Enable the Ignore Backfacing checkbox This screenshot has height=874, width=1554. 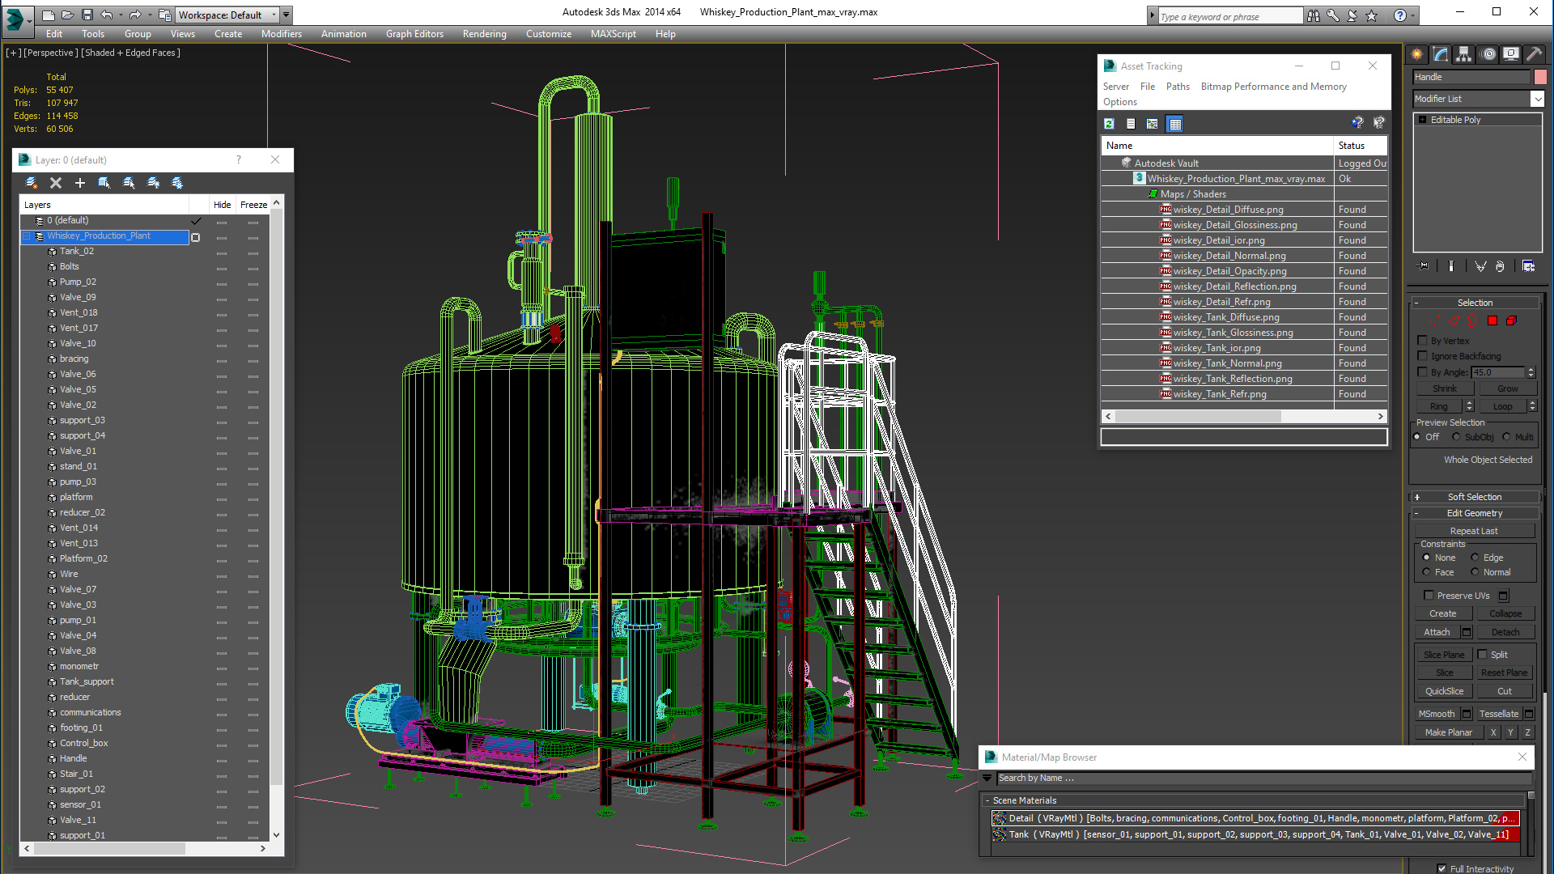tap(1423, 356)
